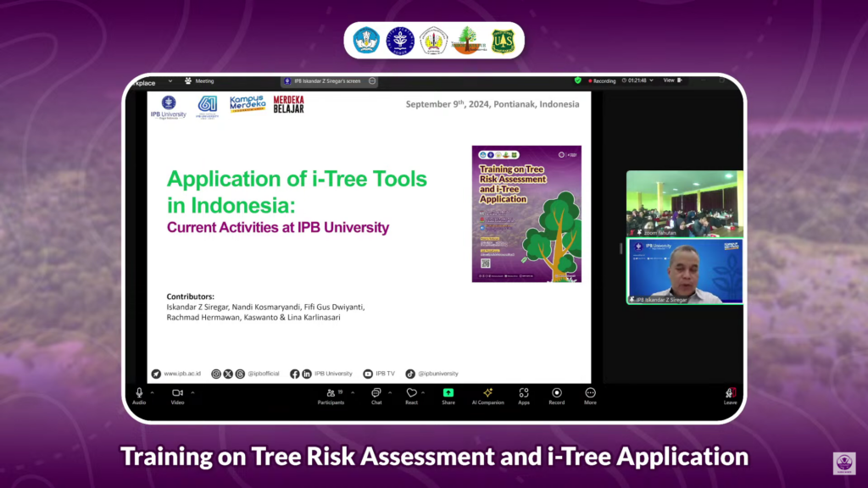Click the tree logo in the top banner

[x=468, y=41]
